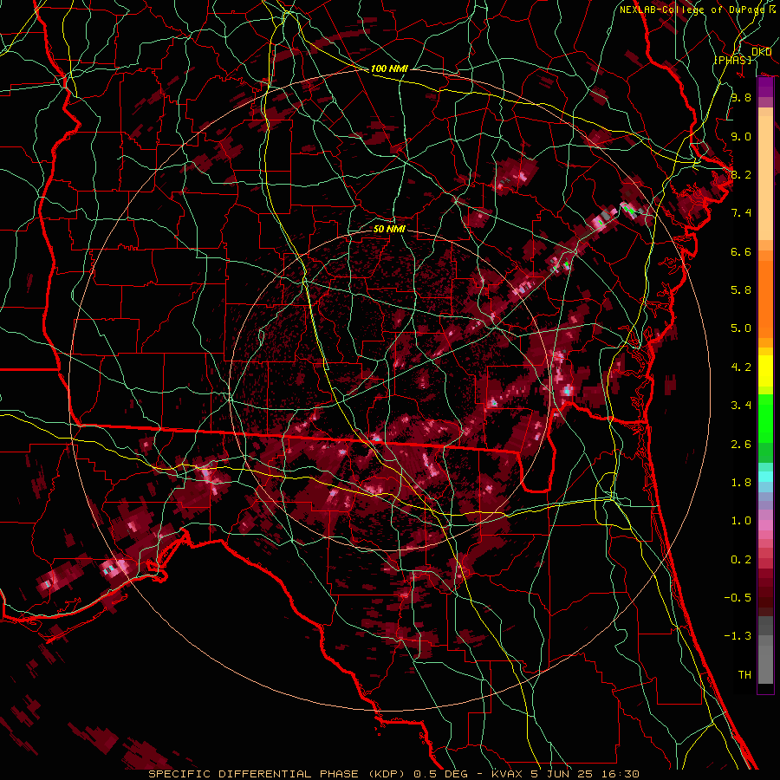This screenshot has width=780, height=780.
Task: Click the [PHAS] label above color scale
Action: click(732, 60)
